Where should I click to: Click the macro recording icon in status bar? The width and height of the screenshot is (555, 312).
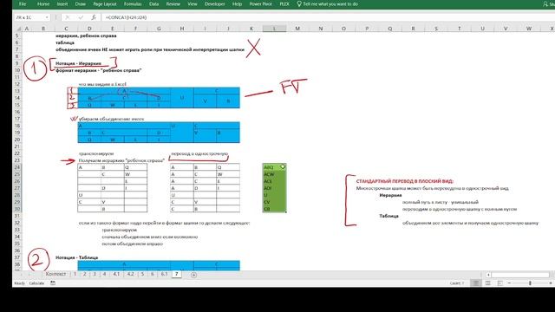[x=53, y=283]
